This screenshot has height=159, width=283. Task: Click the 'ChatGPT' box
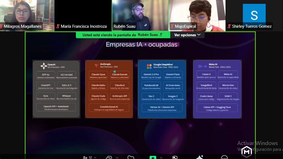click(46, 86)
